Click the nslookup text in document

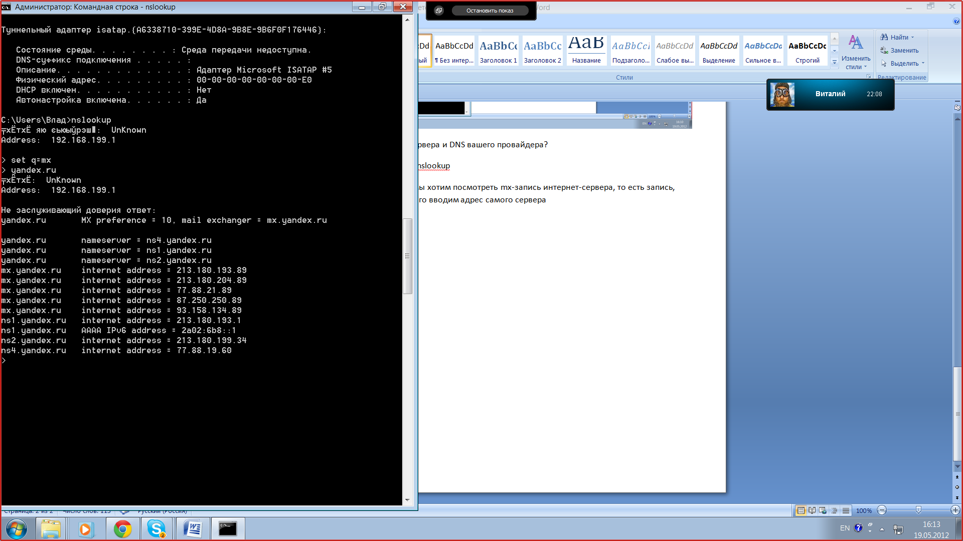point(434,166)
